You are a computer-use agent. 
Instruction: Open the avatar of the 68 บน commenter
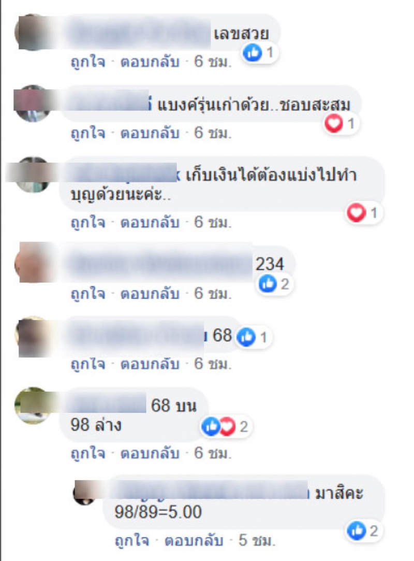(33, 406)
